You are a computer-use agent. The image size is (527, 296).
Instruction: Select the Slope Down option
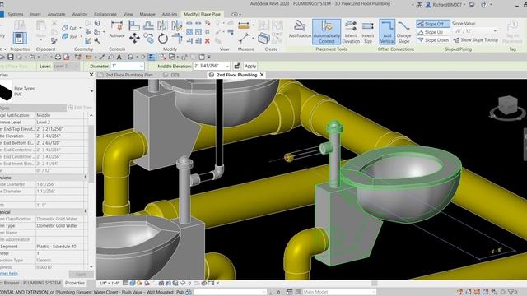(x=433, y=40)
